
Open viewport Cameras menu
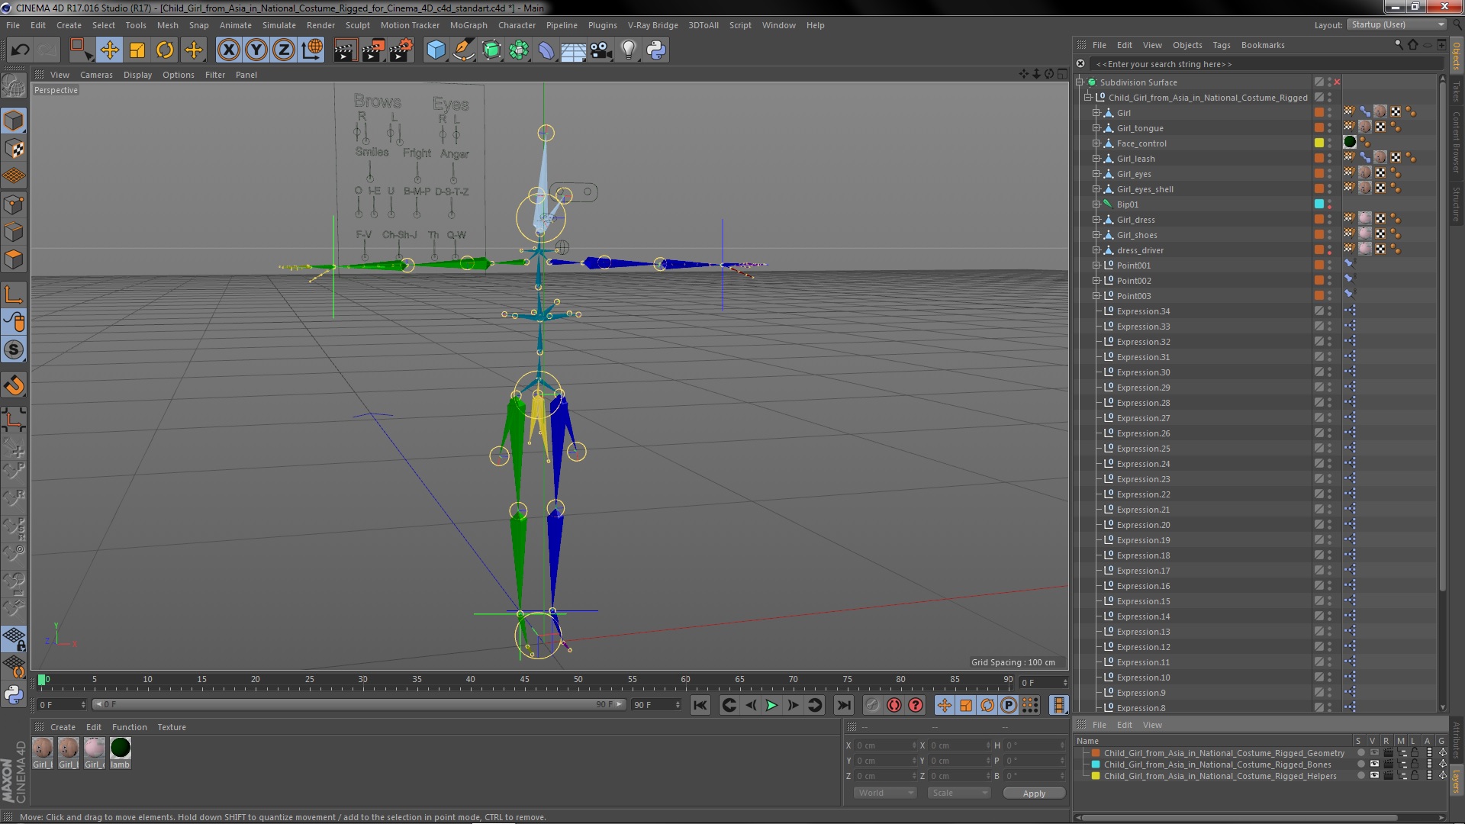click(x=96, y=75)
